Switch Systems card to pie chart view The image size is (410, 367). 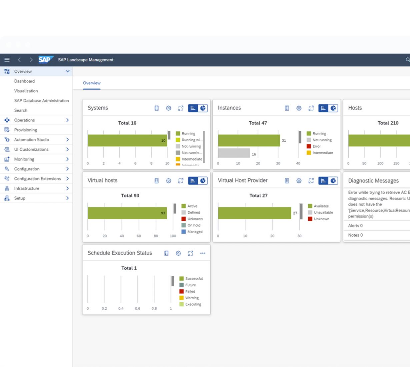coord(203,108)
